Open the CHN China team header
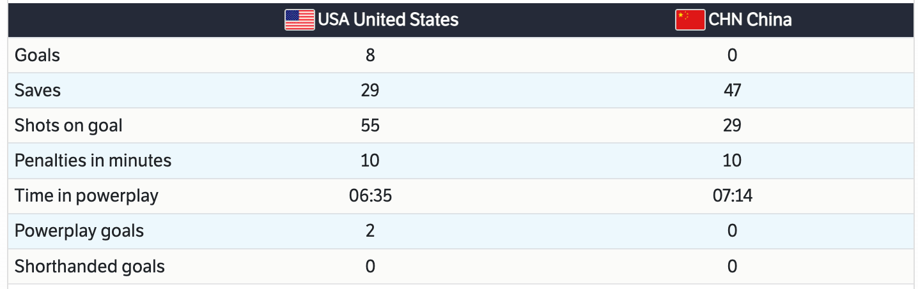The width and height of the screenshot is (918, 289). coord(750,20)
